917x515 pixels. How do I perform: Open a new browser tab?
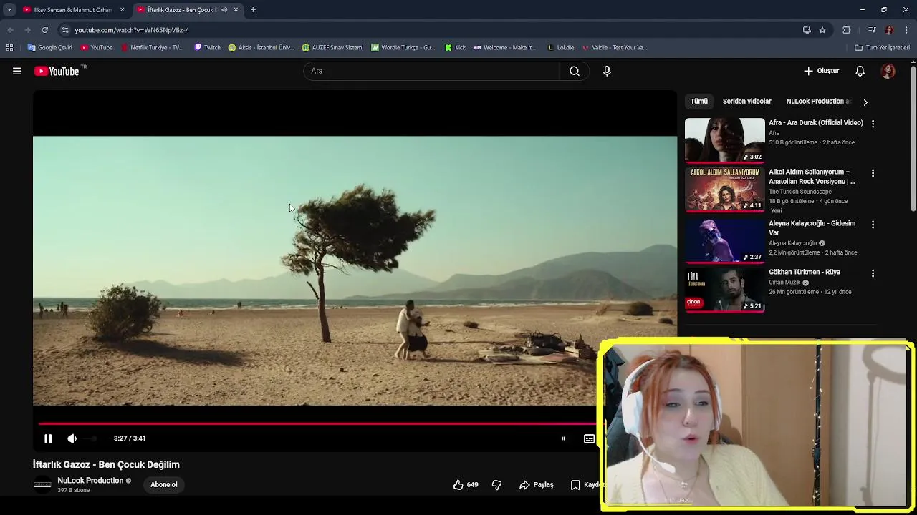253,10
